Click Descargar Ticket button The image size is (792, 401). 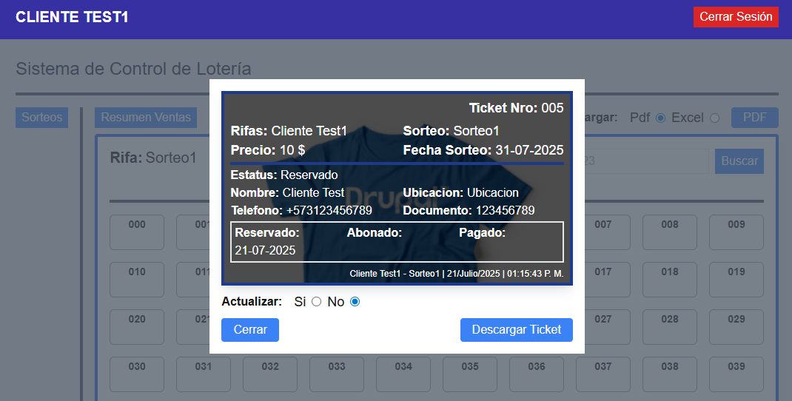(x=516, y=330)
